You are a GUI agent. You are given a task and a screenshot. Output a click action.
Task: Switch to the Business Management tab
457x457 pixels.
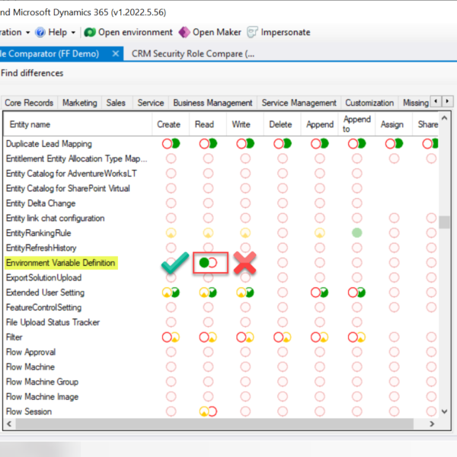[213, 103]
